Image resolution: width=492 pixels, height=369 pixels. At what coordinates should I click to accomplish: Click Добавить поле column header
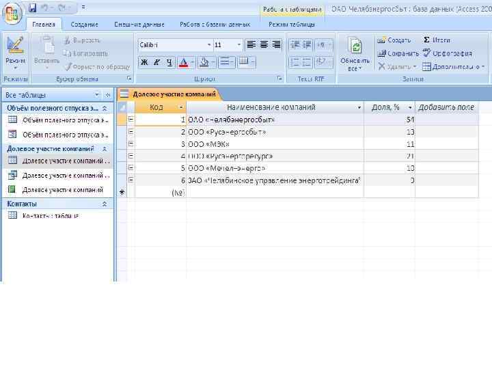tap(446, 108)
